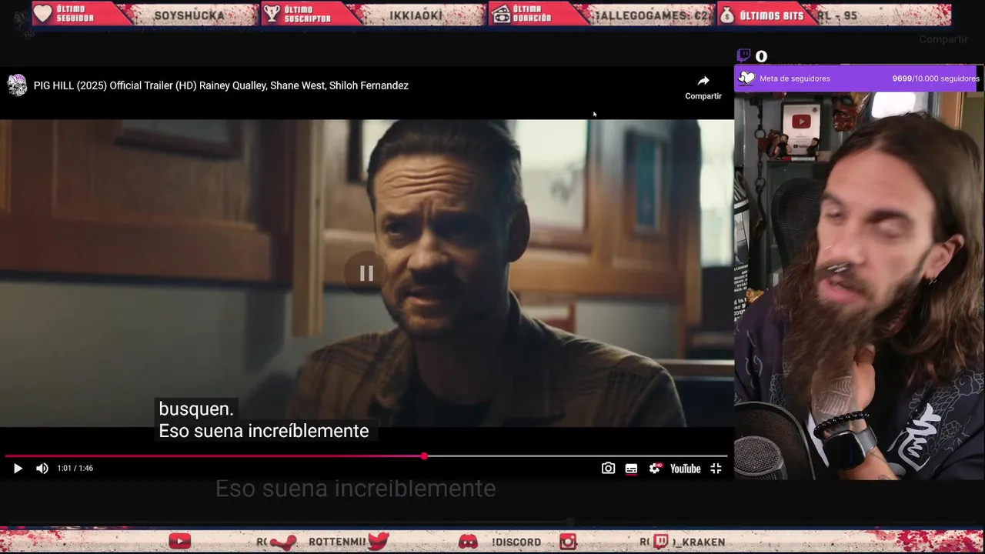Click the purple Twitch icon above the follower goal
This screenshot has width=985, height=554.
[x=743, y=55]
